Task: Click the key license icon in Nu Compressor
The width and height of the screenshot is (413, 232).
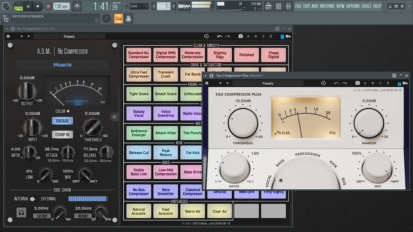Action: pyautogui.click(x=288, y=37)
